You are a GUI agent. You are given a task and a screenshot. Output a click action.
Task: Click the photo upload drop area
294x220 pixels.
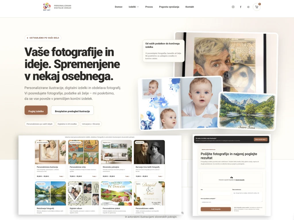(x=232, y=178)
